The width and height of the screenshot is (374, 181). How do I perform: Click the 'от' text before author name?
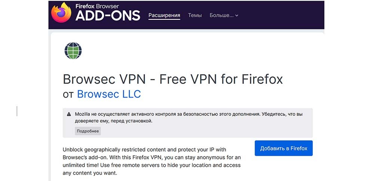68,94
